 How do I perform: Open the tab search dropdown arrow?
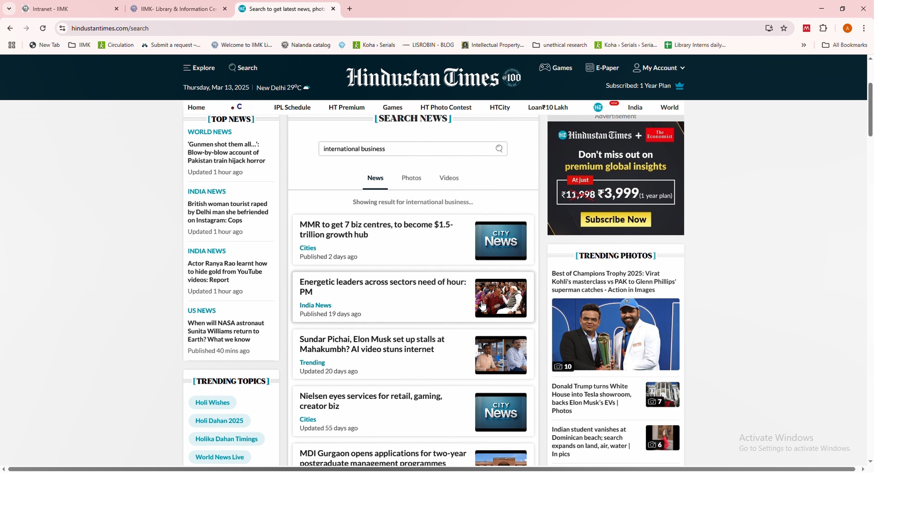pyautogui.click(x=9, y=9)
